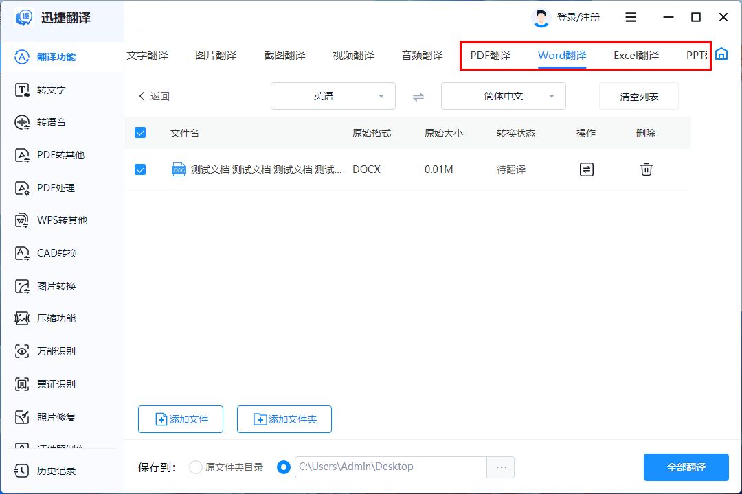Viewport: 742px width, 494px height.
Task: Start translation with 全部翻译 button
Action: [x=686, y=467]
